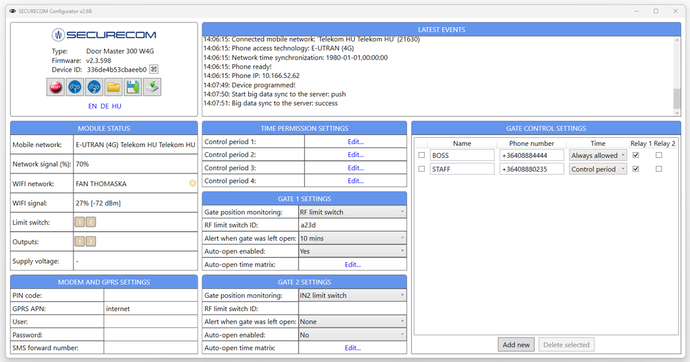Open settings file with the folder icon

(x=113, y=87)
